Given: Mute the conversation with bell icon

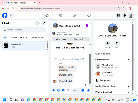Looking at the screenshot, I should click(x=107, y=43).
